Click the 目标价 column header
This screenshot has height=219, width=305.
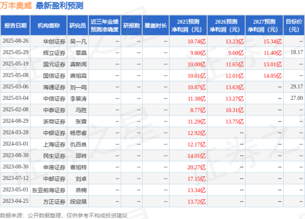tap(294, 25)
